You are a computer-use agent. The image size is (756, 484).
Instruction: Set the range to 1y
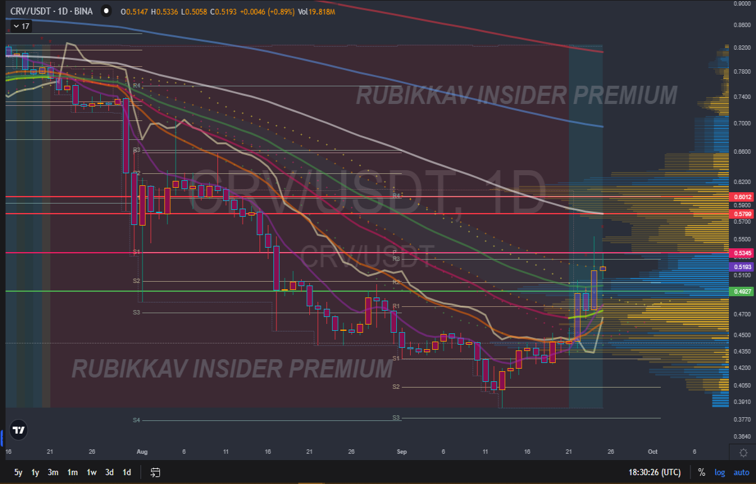(36, 472)
